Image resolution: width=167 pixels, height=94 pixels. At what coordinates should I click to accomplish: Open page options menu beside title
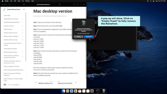pyautogui.click(x=76, y=11)
